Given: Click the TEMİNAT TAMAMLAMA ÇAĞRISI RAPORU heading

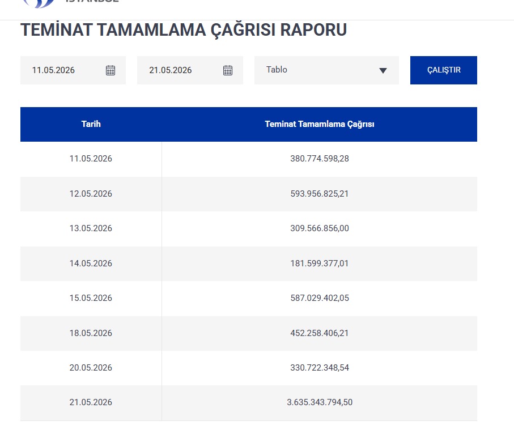Looking at the screenshot, I should click(184, 30).
